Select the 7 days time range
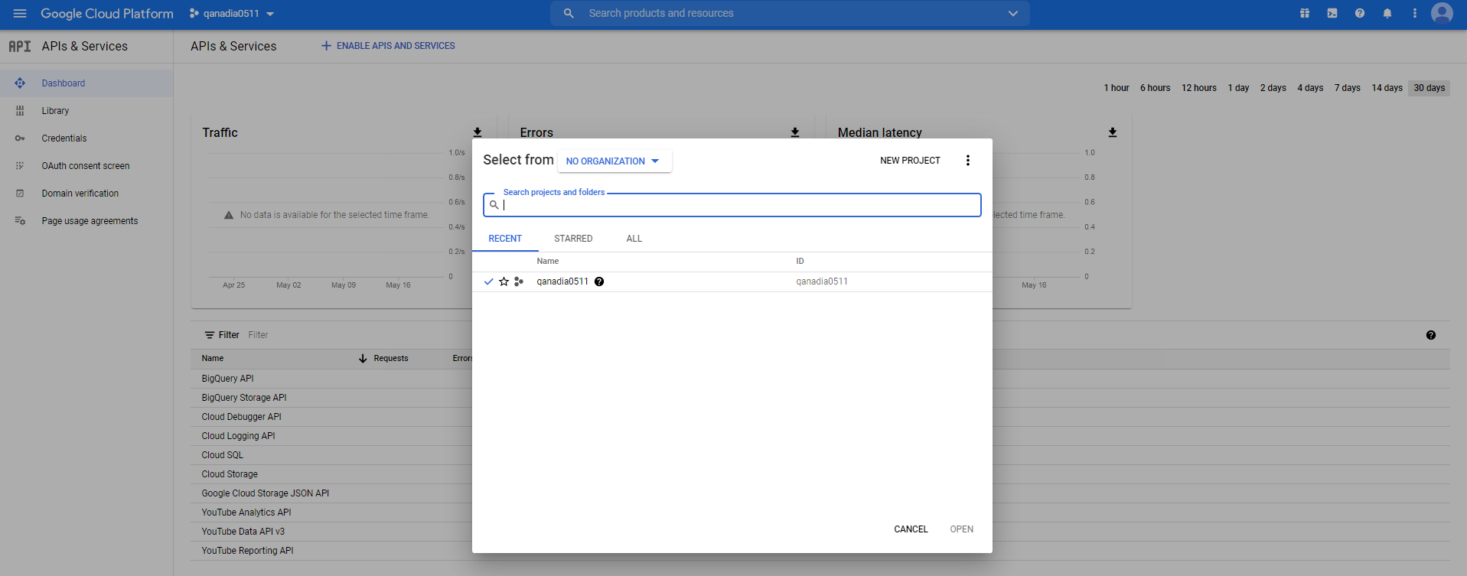1467x576 pixels. pyautogui.click(x=1347, y=88)
